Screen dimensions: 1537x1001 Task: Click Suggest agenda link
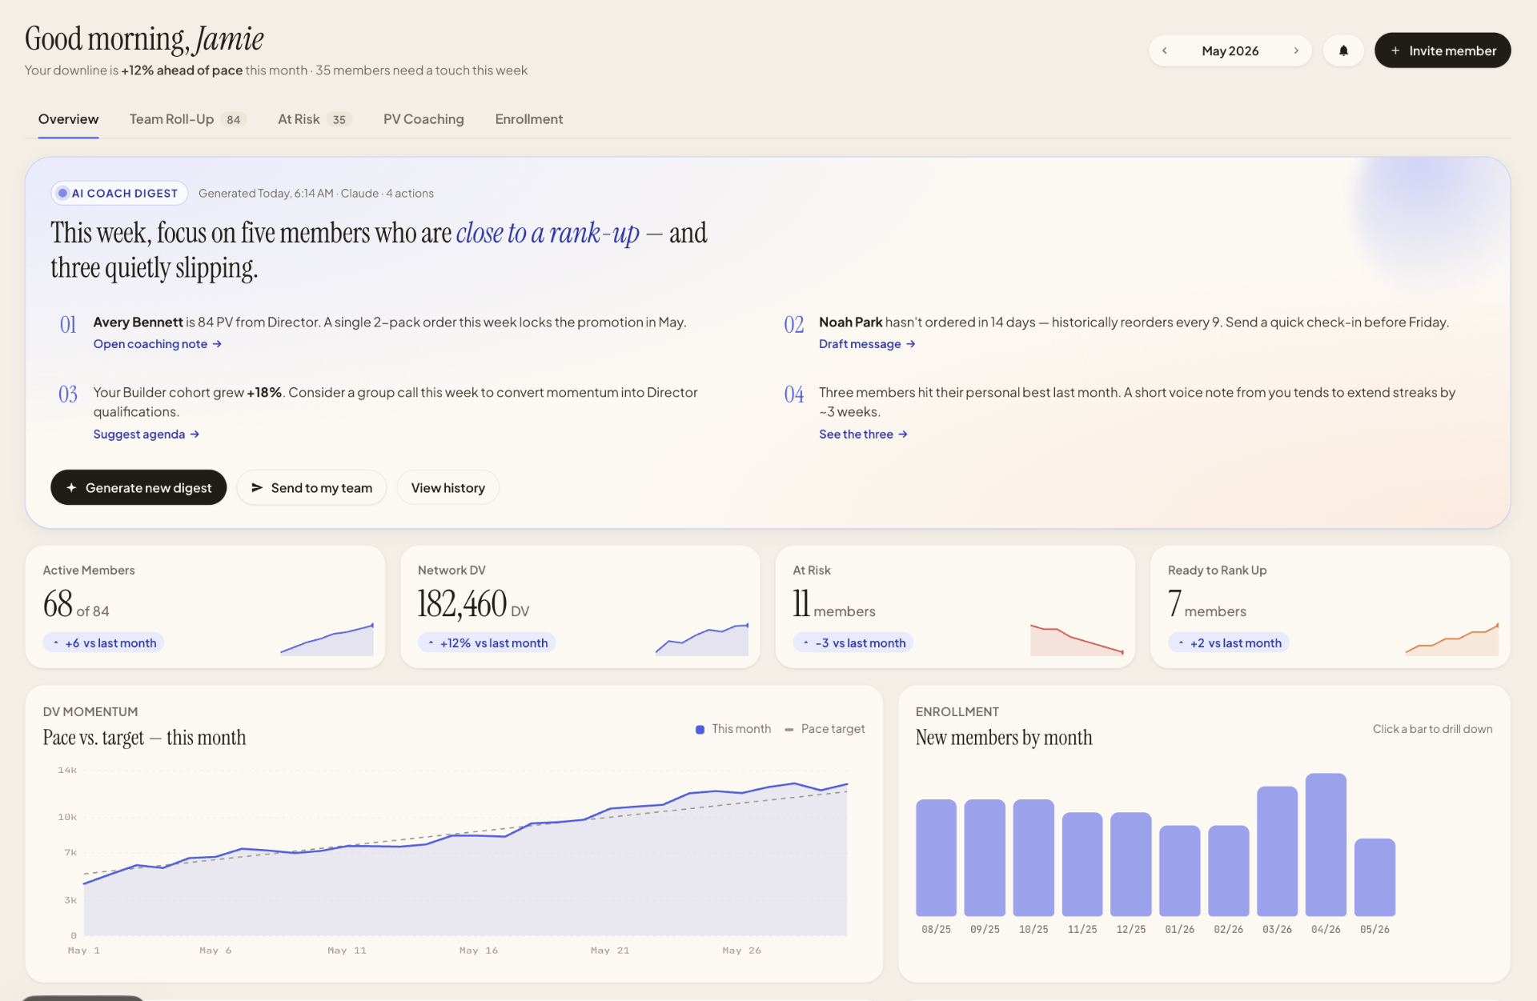click(x=146, y=434)
